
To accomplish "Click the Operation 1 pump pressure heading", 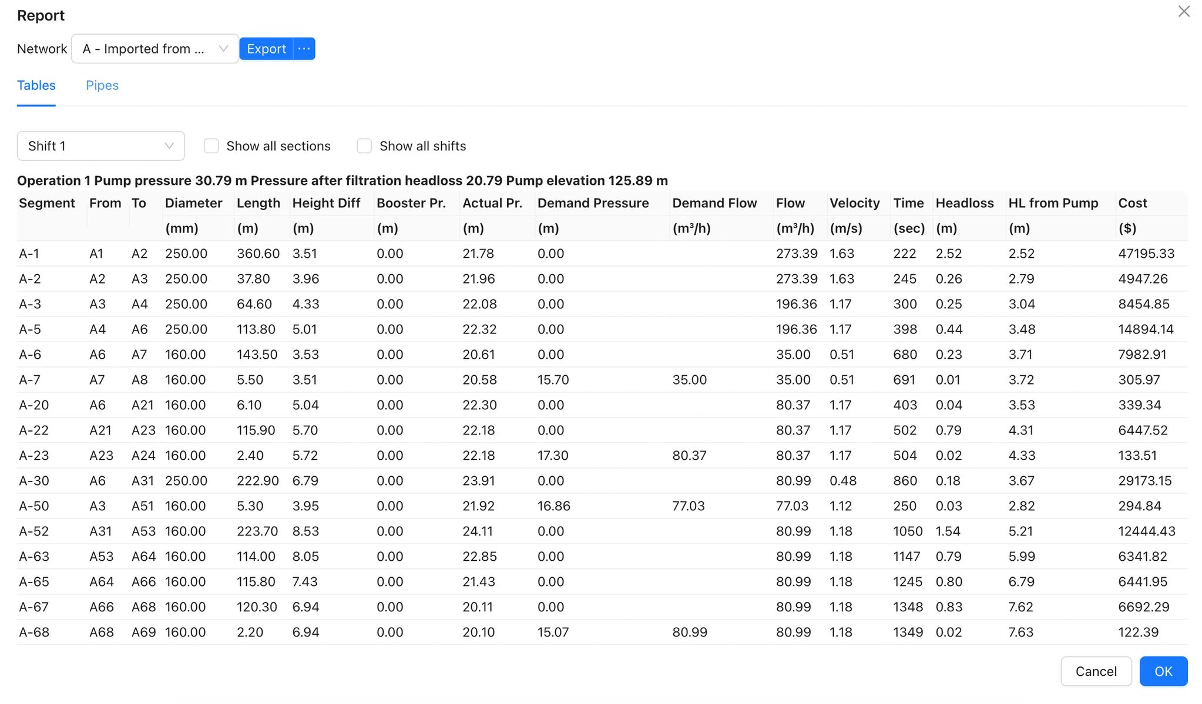I will click(343, 181).
